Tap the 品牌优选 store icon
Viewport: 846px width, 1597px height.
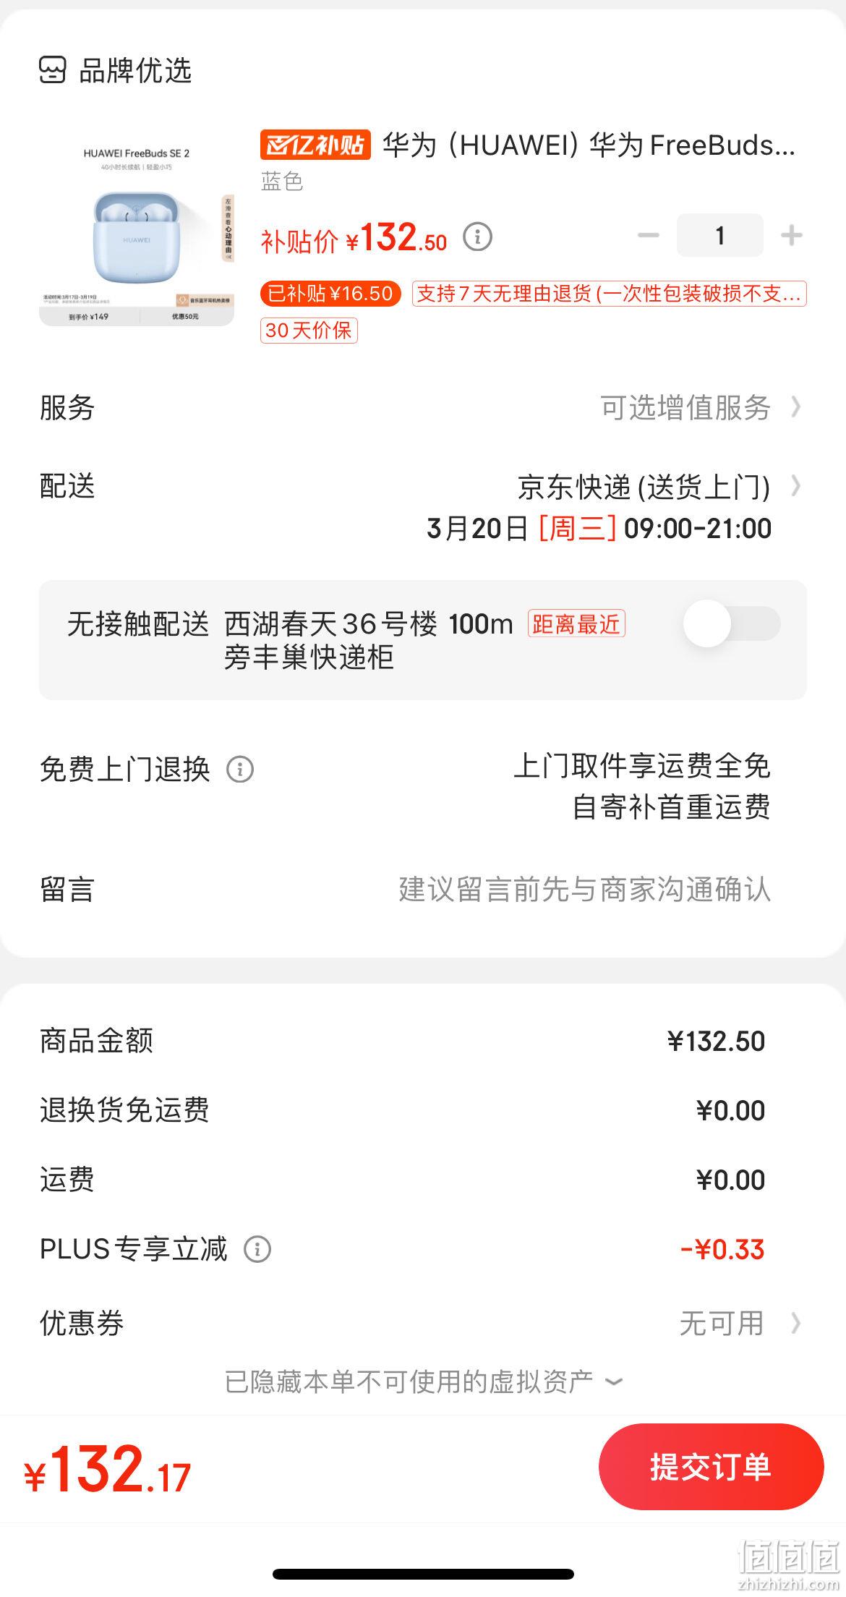52,71
